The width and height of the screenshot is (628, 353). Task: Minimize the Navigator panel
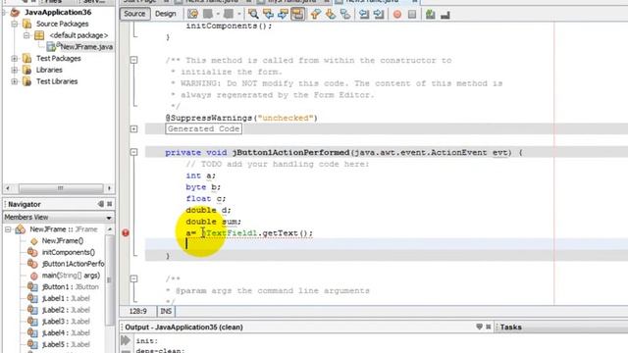click(100, 204)
